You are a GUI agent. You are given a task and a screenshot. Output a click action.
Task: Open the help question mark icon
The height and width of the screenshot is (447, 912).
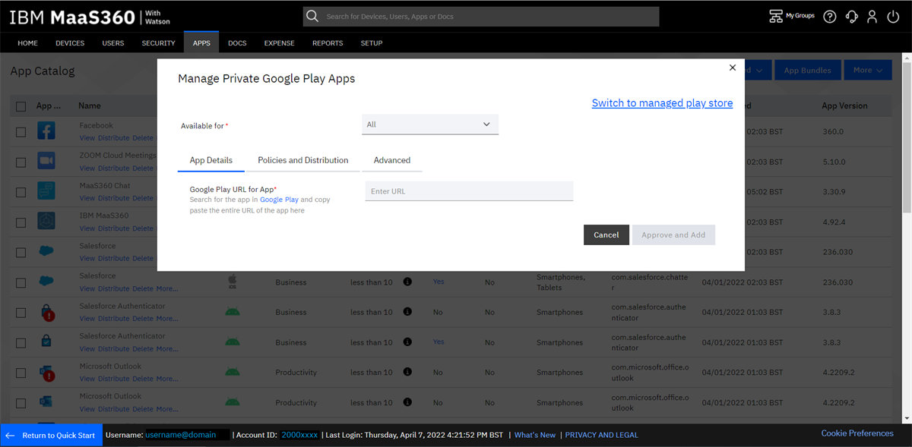pos(830,16)
